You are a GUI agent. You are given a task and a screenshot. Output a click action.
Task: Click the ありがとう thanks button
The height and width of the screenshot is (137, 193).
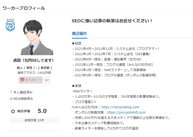(x=31, y=80)
